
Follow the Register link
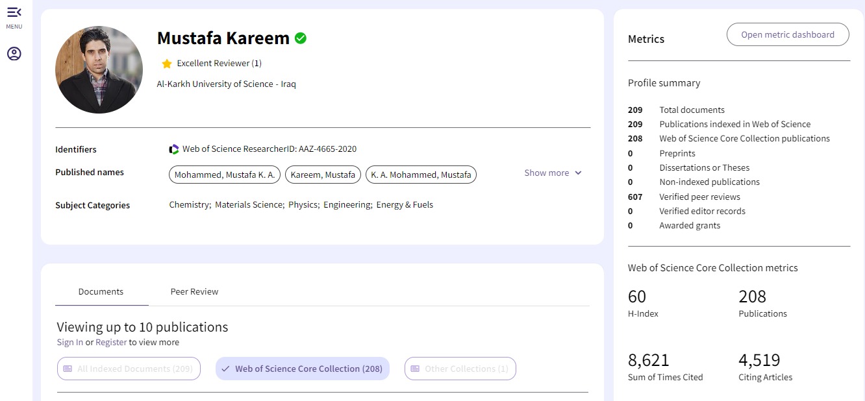111,342
